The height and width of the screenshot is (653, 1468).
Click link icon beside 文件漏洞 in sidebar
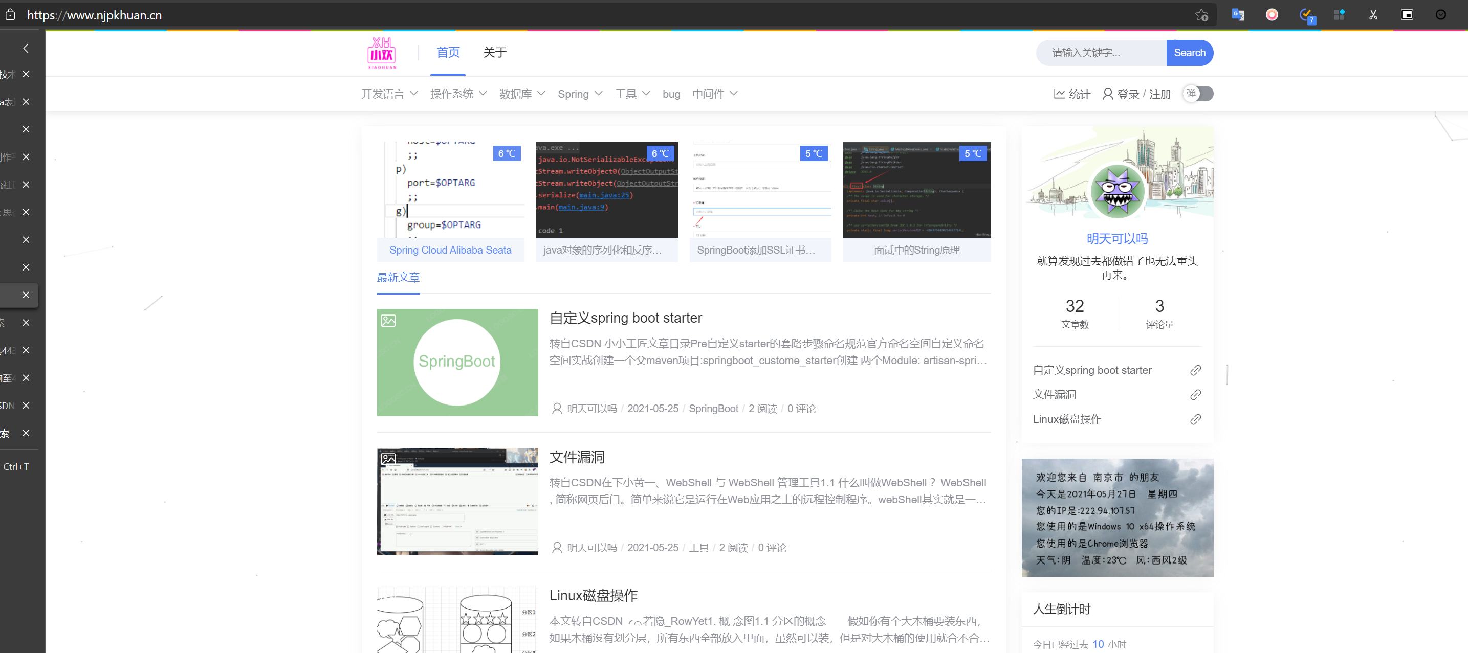click(1195, 395)
